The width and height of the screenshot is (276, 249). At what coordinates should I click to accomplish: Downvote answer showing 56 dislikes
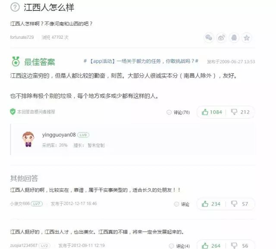pos(240,246)
